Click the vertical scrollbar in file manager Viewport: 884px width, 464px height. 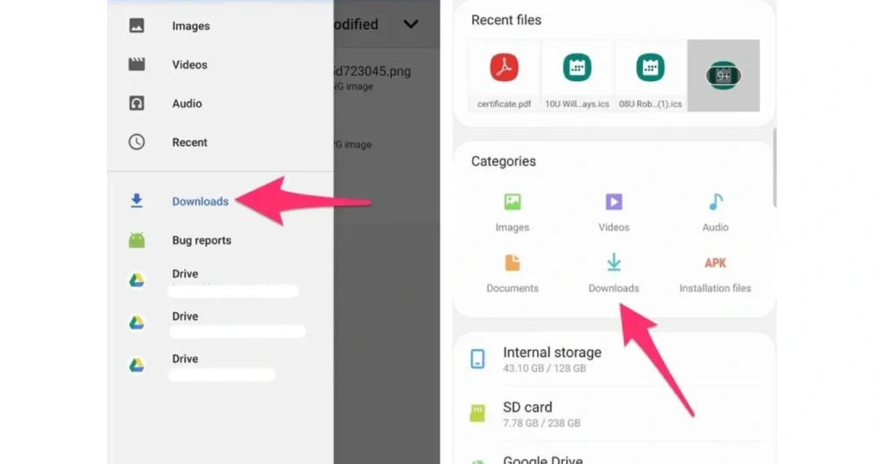pos(774,168)
